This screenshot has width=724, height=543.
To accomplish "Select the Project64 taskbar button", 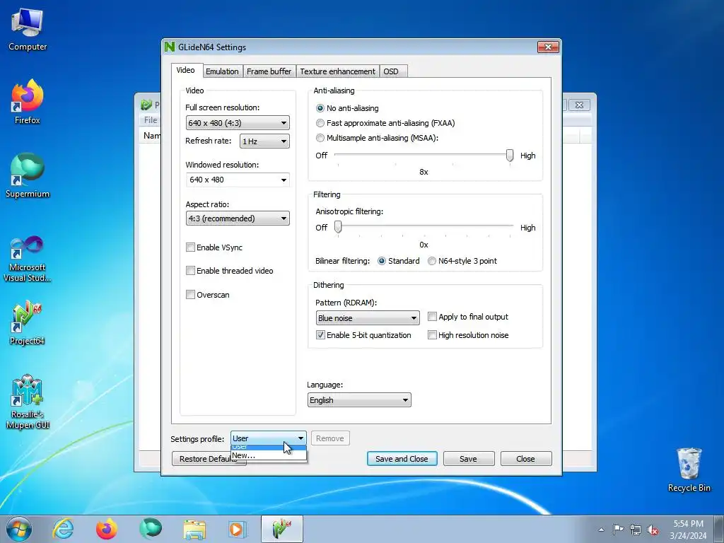I will (281, 529).
